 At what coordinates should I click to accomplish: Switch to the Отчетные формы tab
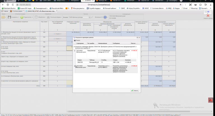(x=17, y=11)
